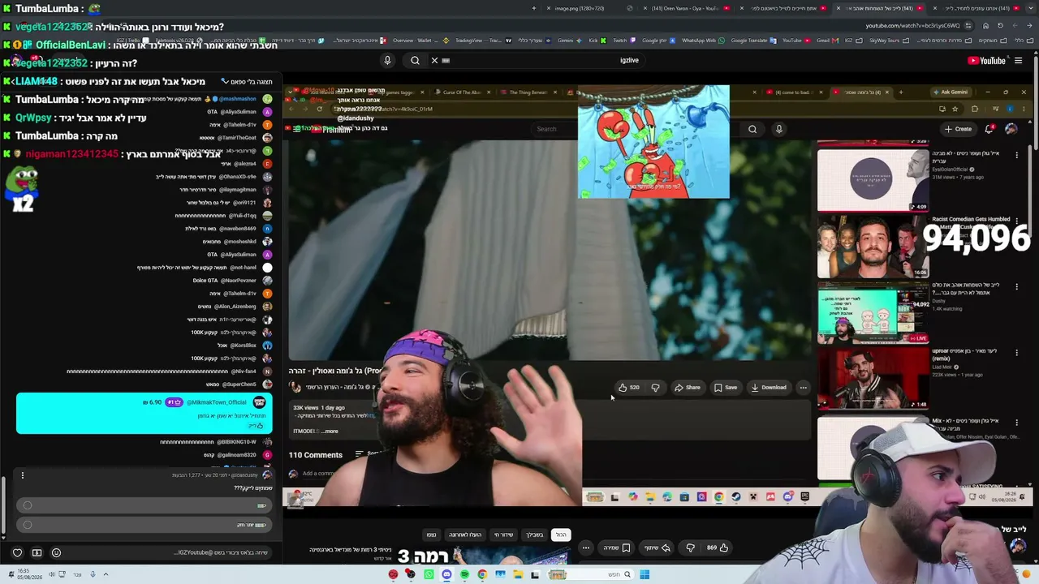This screenshot has width=1039, height=584.
Task: Open the poll's three-dot options menu
Action: coord(23,475)
